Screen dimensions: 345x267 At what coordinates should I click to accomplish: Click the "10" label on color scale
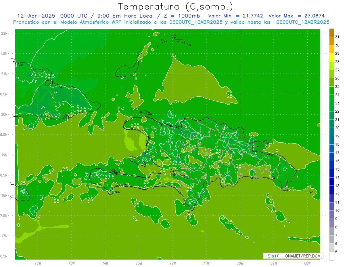(x=338, y=211)
